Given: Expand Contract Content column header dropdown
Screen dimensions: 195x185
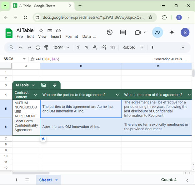Looking at the screenshot, I should 35,95.
